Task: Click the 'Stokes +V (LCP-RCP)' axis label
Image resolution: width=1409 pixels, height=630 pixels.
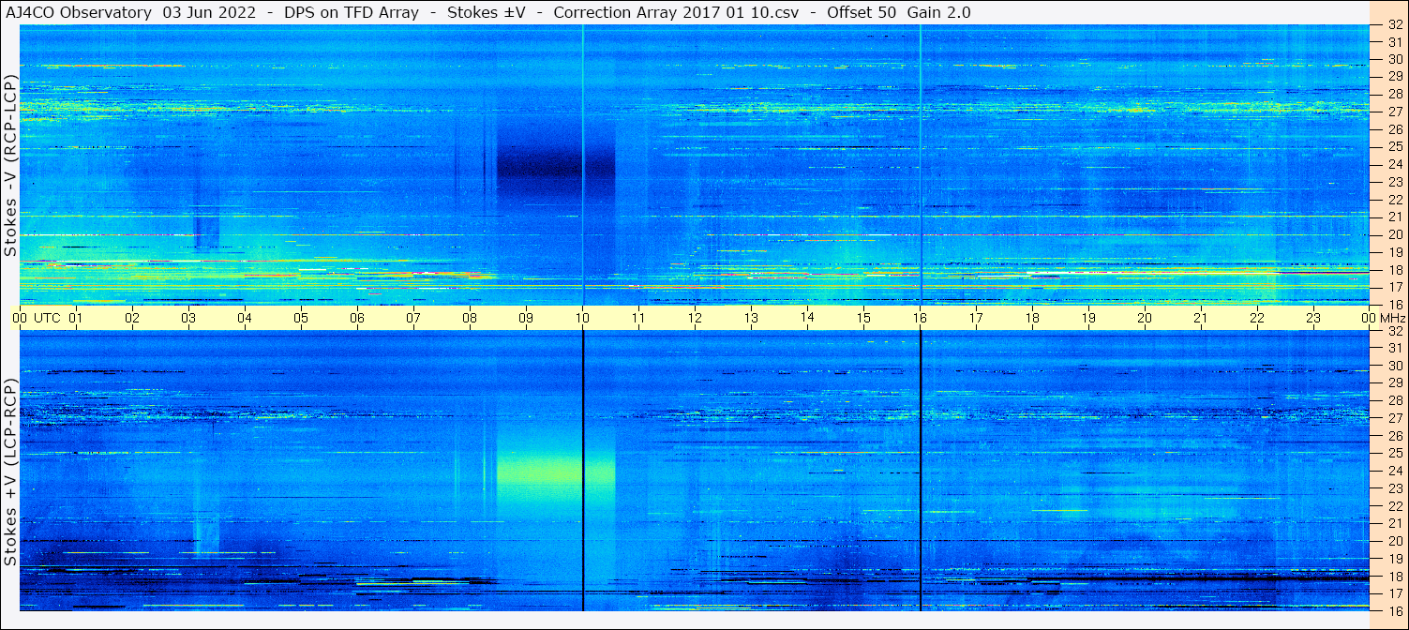Action: 11,472
